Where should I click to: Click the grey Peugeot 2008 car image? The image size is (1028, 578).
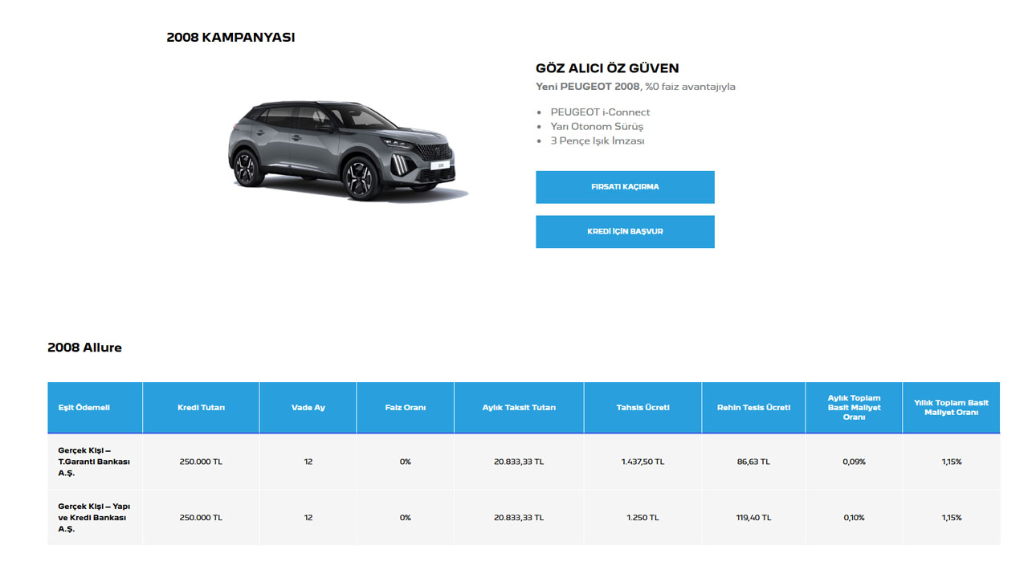pos(347,151)
